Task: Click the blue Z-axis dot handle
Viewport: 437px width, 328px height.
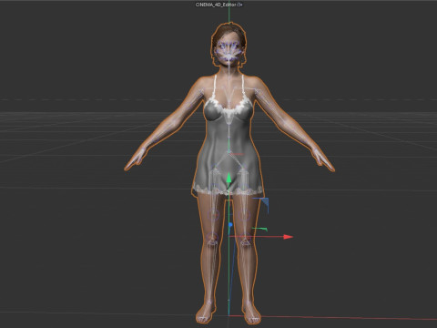Action: 230,225
